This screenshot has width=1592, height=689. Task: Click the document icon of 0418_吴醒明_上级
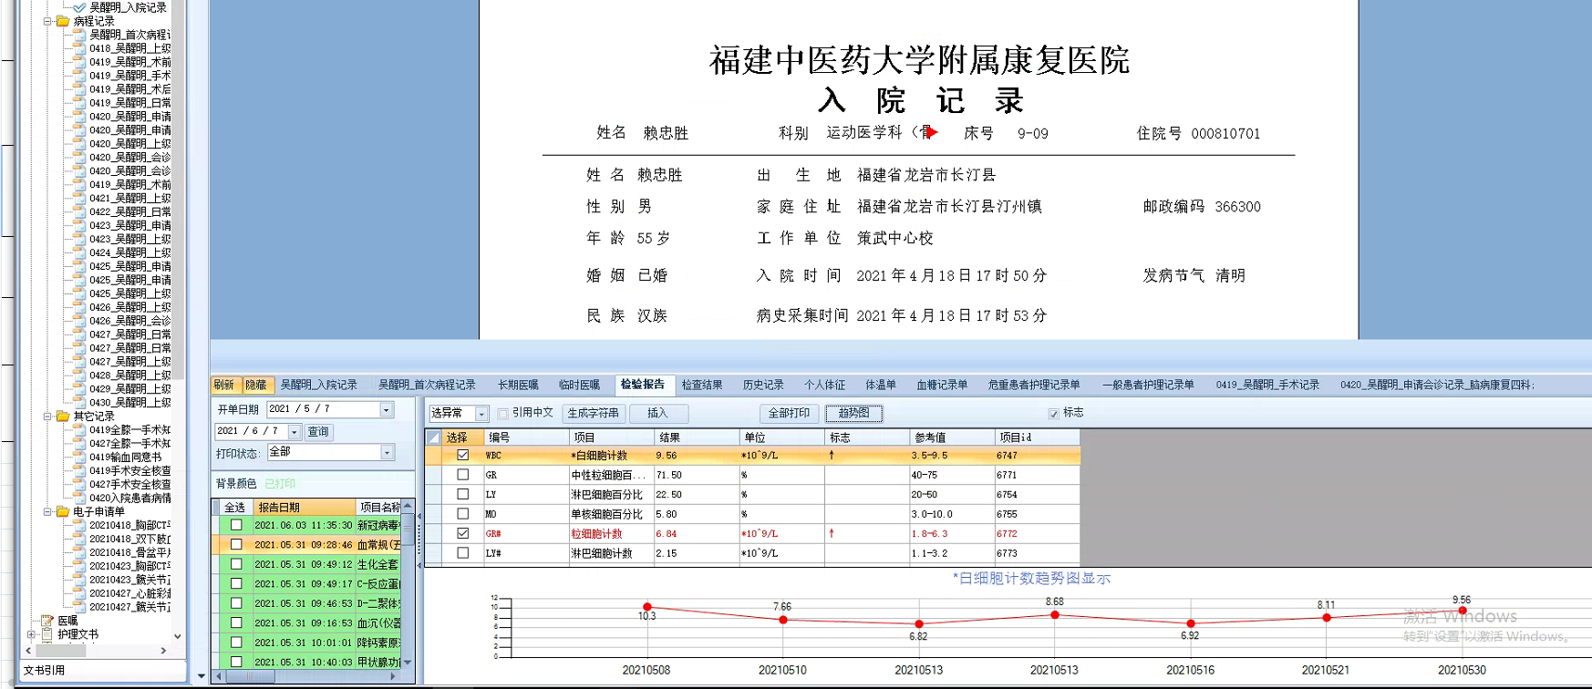point(79,48)
